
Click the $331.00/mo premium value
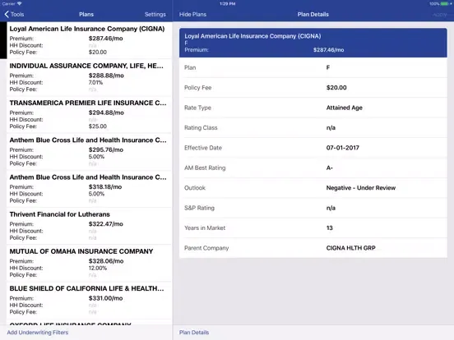coord(105,298)
